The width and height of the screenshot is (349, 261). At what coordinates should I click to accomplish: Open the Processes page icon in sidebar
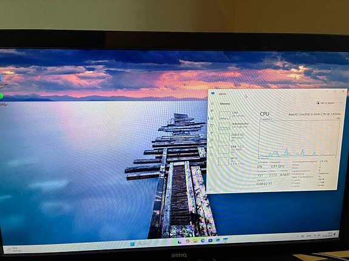coord(212,111)
